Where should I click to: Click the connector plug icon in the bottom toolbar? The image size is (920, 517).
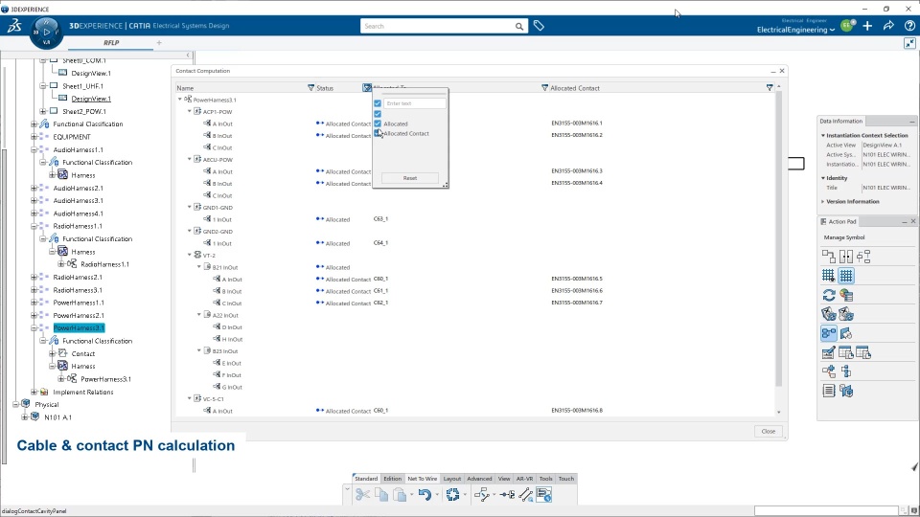[x=508, y=495]
